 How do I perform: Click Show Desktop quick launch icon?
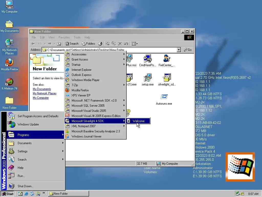tap(20, 194)
